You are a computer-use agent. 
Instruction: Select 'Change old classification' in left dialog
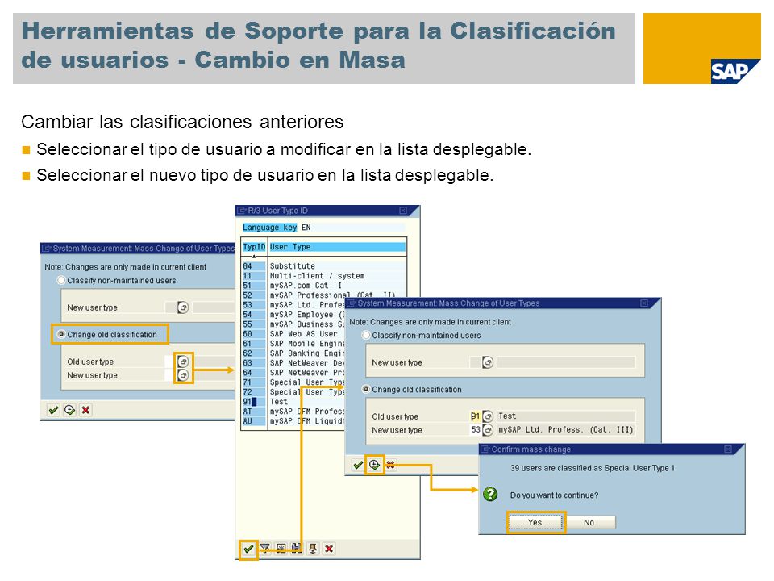[61, 334]
